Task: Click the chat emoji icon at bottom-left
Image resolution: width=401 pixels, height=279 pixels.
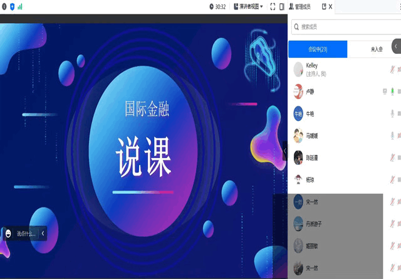Action: [8, 233]
